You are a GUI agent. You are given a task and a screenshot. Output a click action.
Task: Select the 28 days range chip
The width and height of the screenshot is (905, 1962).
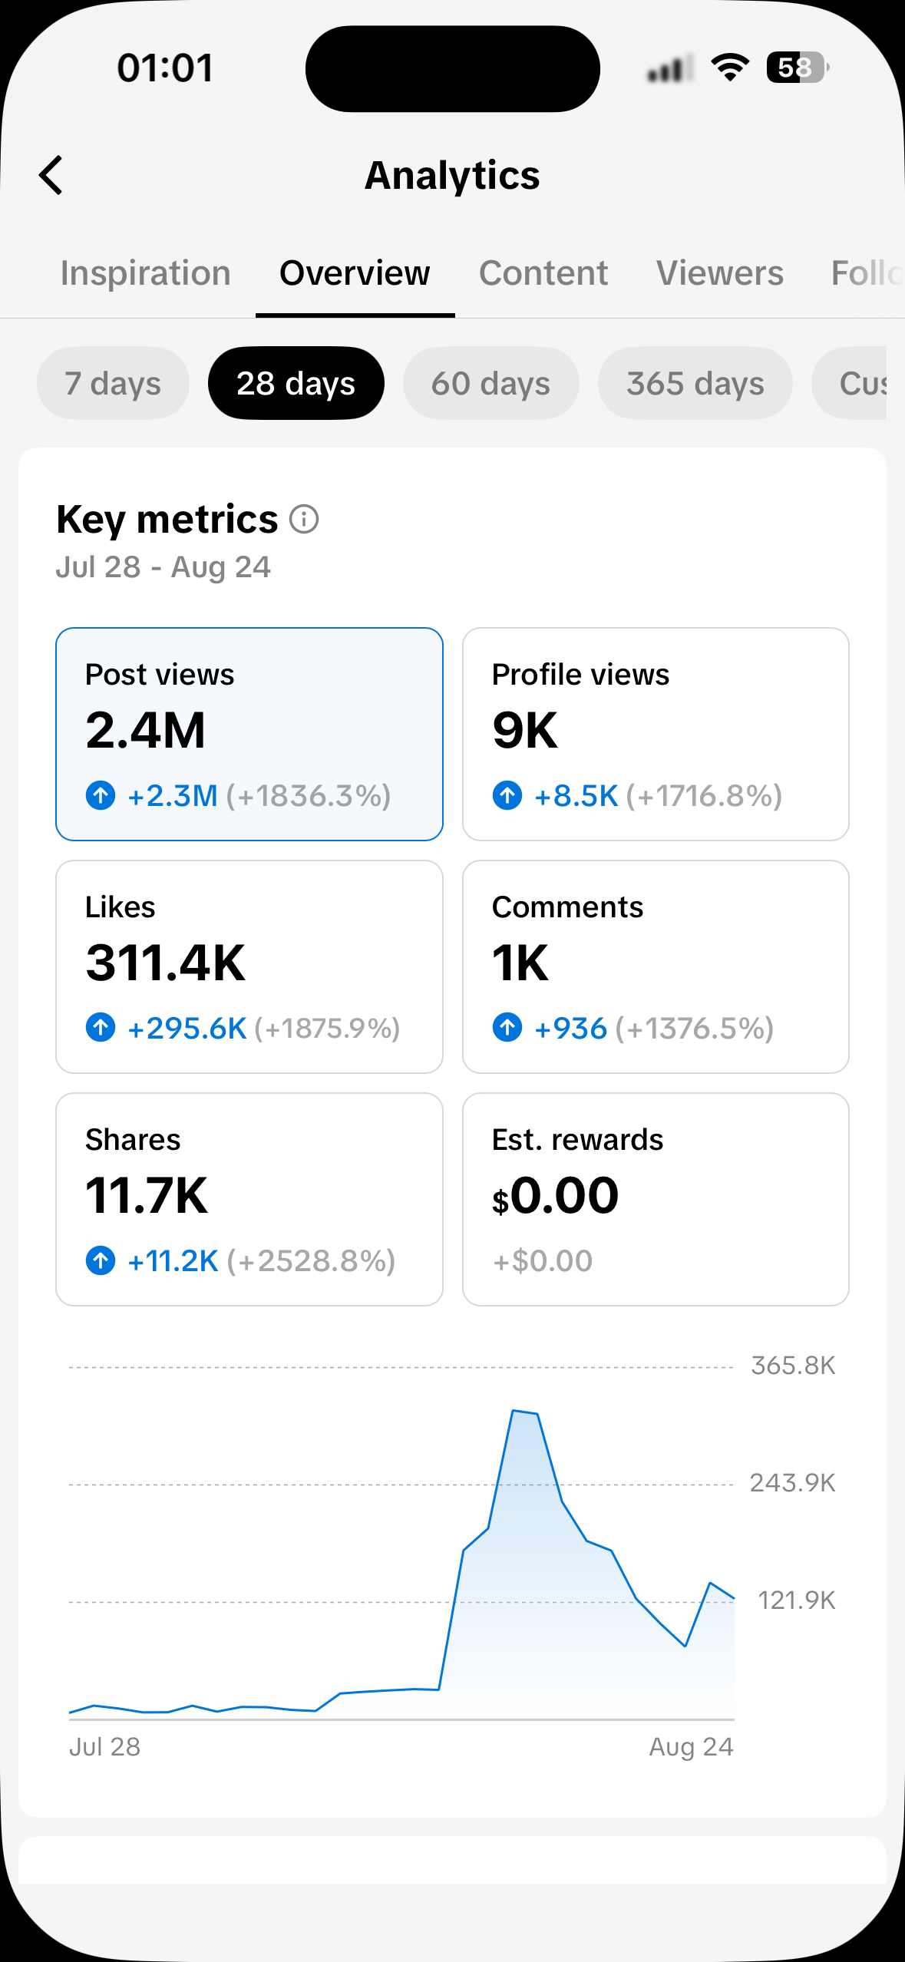296,383
